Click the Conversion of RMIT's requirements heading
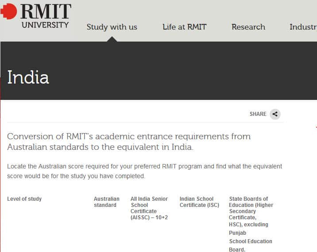 [x=129, y=141]
